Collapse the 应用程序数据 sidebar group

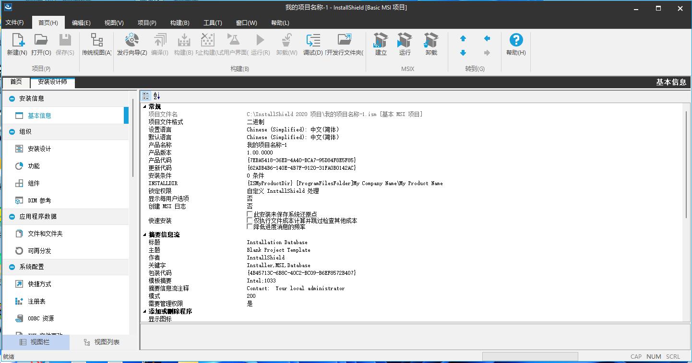pos(12,216)
